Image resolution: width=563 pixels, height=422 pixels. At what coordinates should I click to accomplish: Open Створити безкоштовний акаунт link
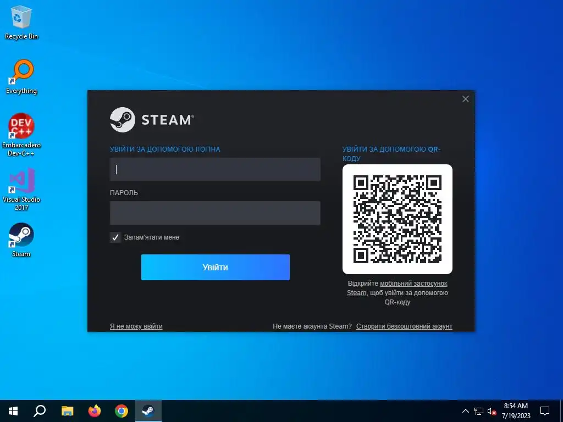click(404, 326)
